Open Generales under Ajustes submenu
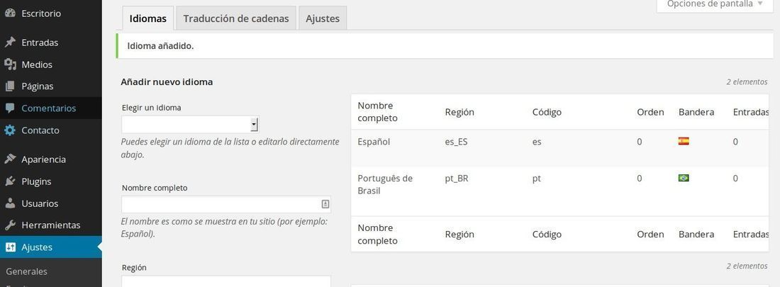 (26, 271)
